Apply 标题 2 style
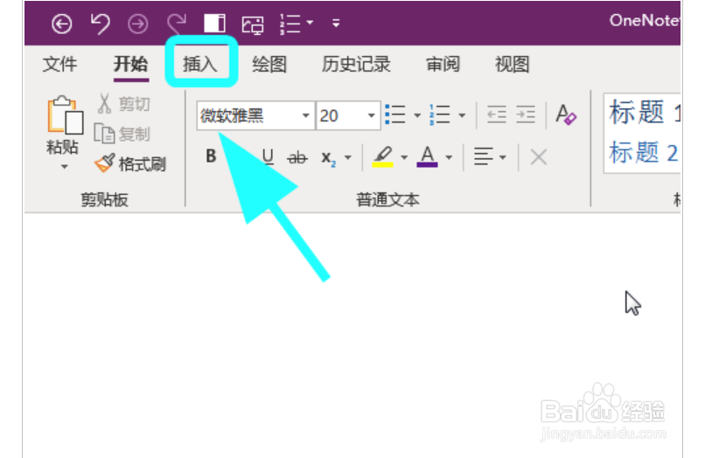The image size is (705, 458). [x=644, y=153]
